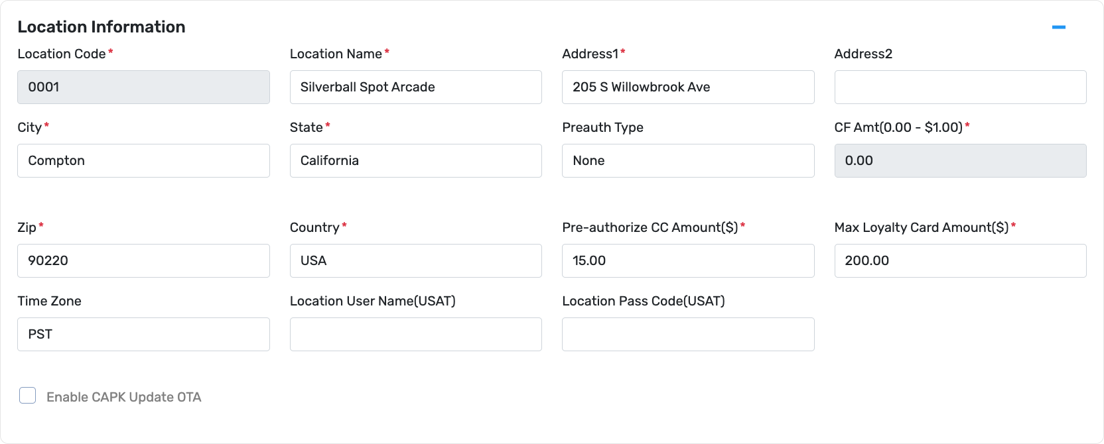Click the Location Name input field
This screenshot has height=444, width=1104.
pos(415,87)
